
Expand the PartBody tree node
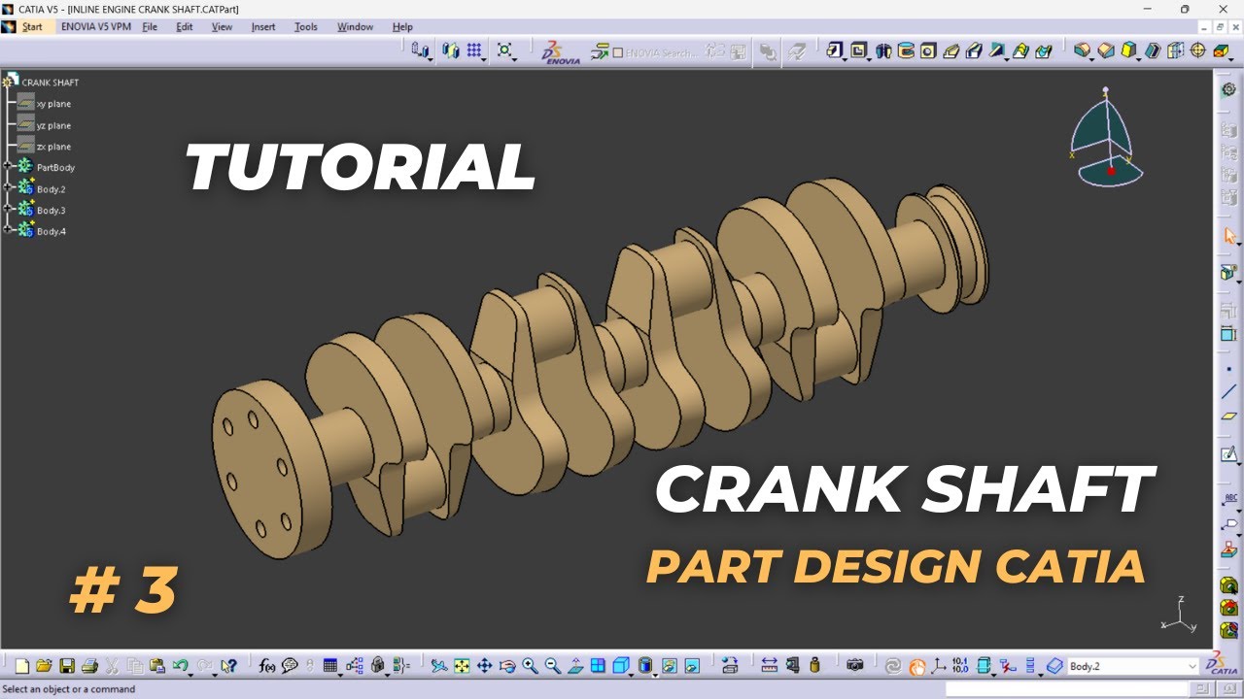pos(8,167)
